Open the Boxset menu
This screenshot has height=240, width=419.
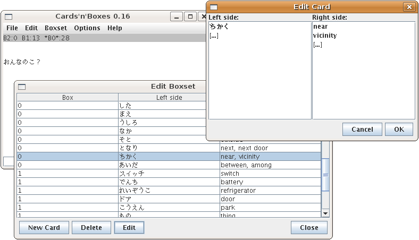[x=56, y=28]
